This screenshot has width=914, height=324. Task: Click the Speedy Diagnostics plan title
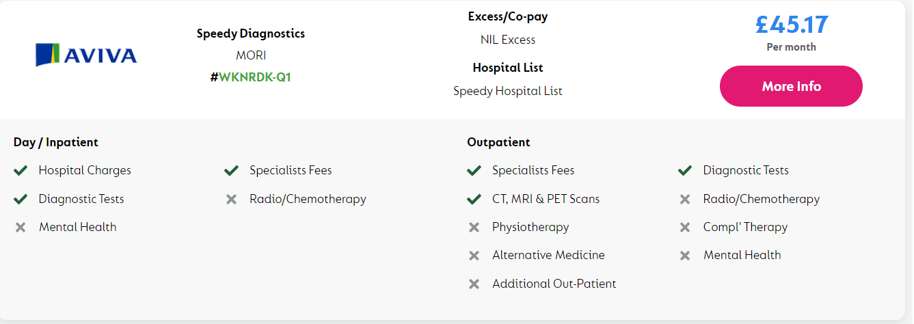251,33
